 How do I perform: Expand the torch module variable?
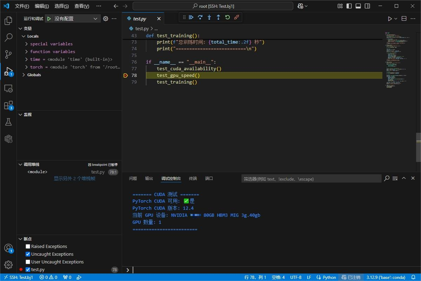tap(26, 67)
